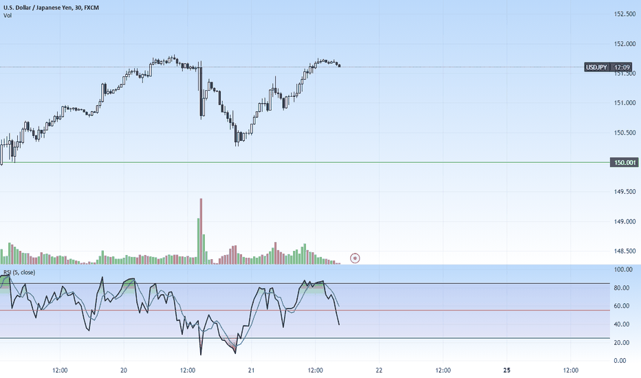
Task: Click the 150.500 price scale label
Action: click(x=624, y=133)
